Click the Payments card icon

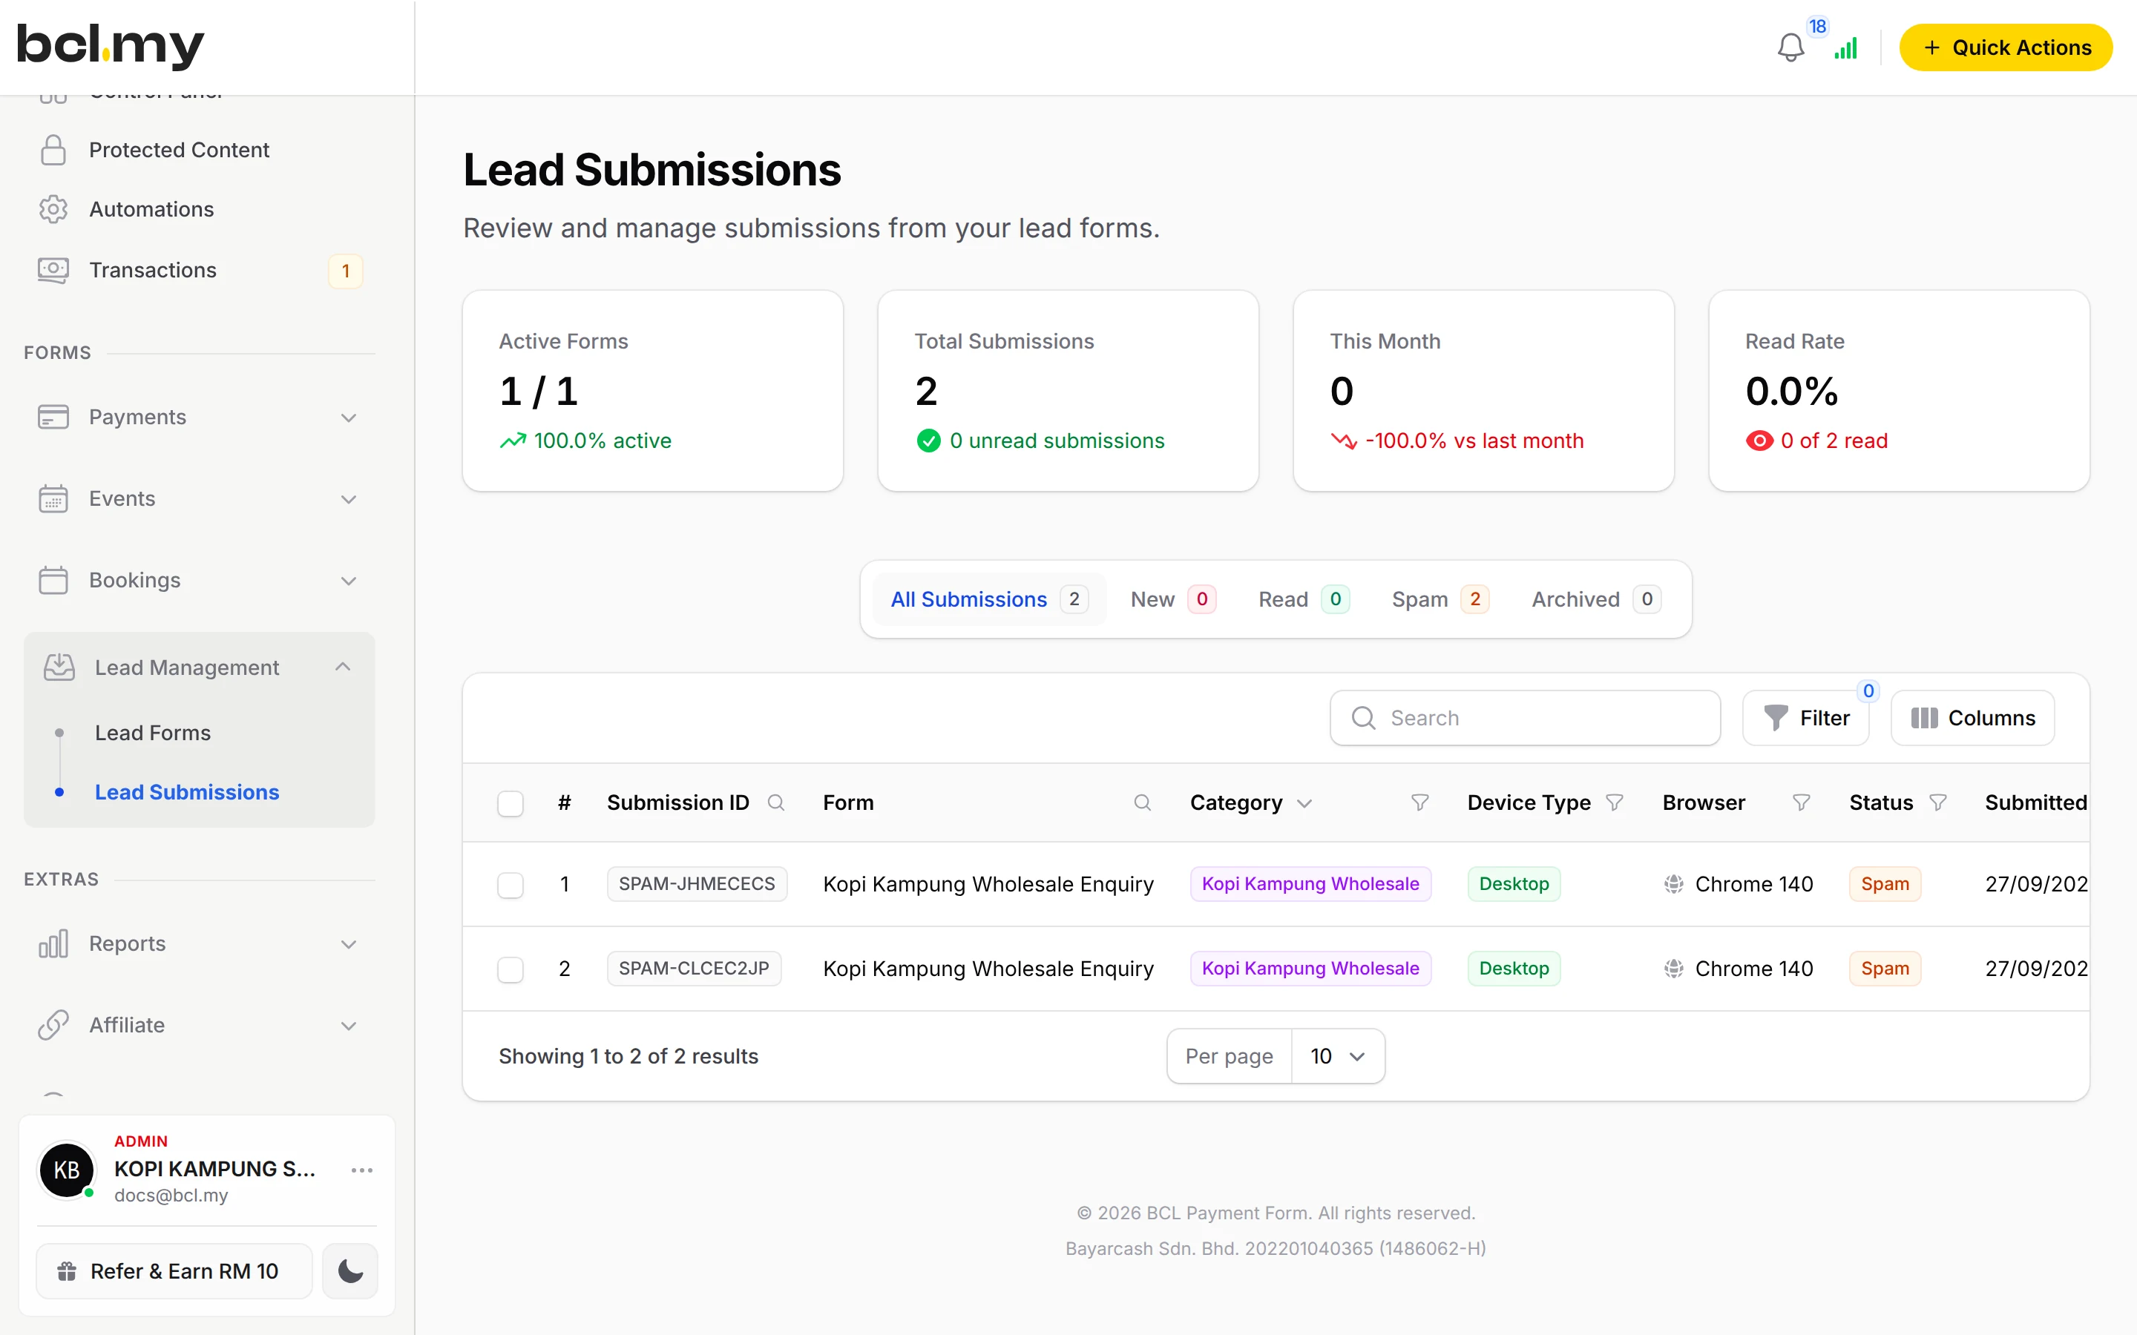click(53, 417)
